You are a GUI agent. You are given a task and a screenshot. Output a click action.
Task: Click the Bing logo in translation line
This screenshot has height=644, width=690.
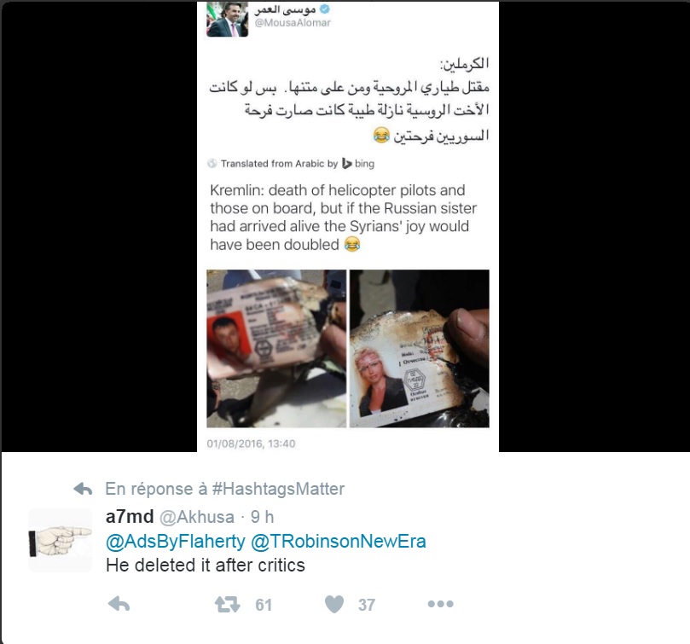click(x=358, y=164)
